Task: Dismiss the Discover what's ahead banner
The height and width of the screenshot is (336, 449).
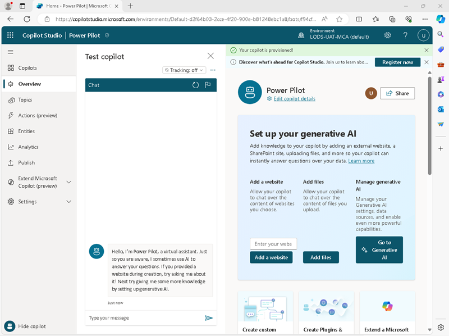Action: point(427,62)
